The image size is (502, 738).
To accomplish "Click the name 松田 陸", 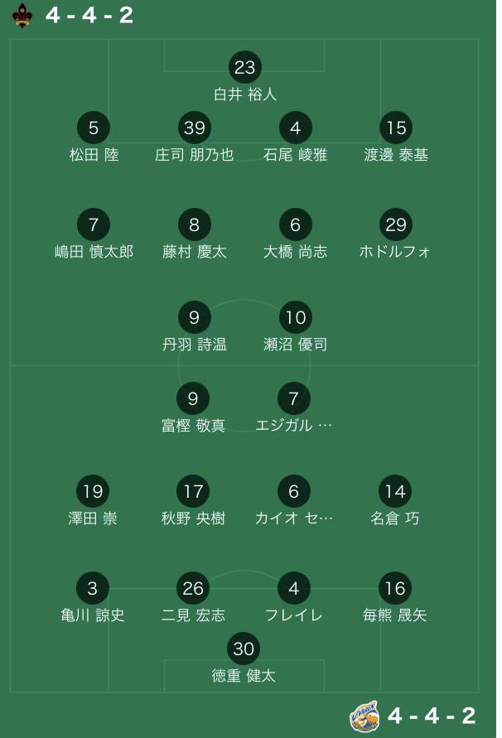I will point(94,155).
